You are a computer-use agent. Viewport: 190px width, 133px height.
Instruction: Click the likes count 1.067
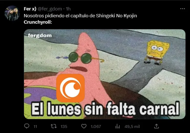tap(96, 126)
